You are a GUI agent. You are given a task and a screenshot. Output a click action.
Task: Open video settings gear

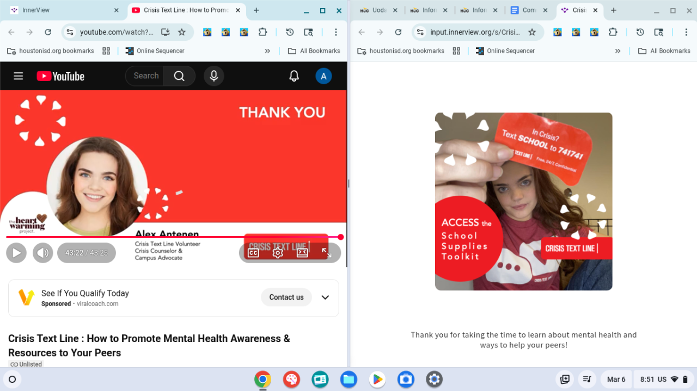coord(278,253)
